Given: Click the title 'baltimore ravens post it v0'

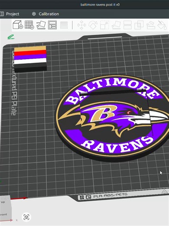Looking at the screenshot, I should point(100,5).
